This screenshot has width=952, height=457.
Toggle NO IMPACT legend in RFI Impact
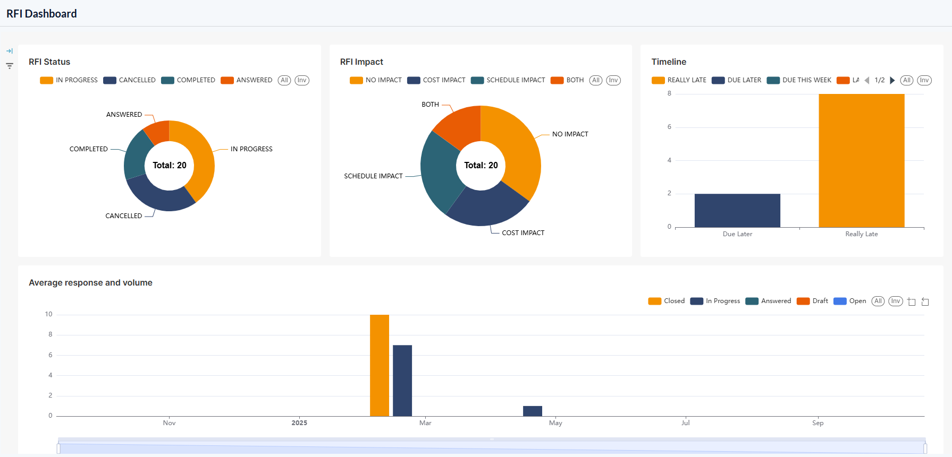(376, 80)
